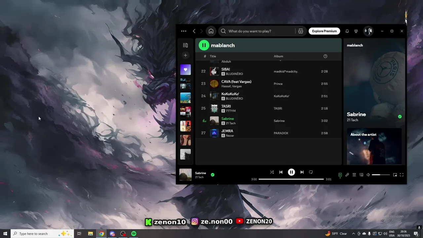Open the Windows notification center
This screenshot has width=423, height=238.
[x=416, y=234]
